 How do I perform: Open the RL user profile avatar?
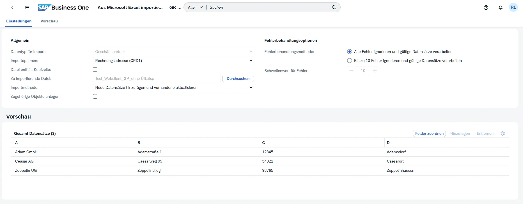click(x=513, y=8)
